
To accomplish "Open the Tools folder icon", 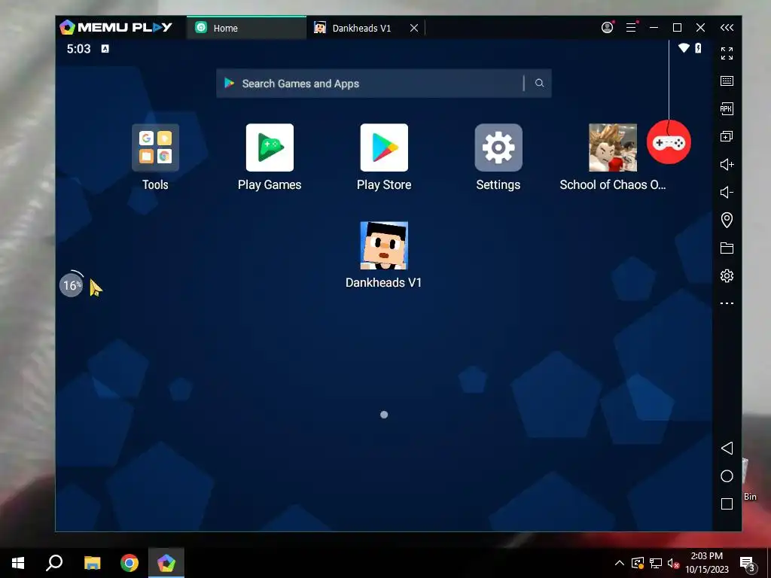I will 155,148.
